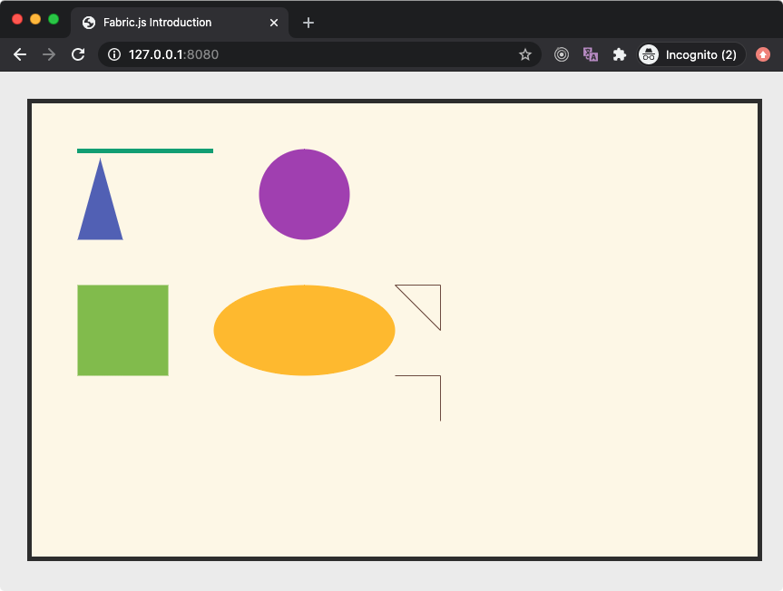Click the orange ellipse shape

point(304,329)
